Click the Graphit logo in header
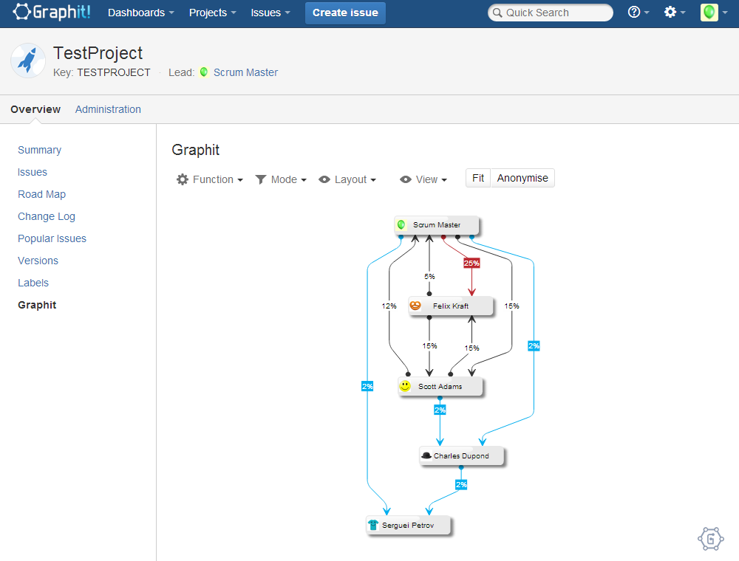Image resolution: width=739 pixels, height=561 pixels. pyautogui.click(x=52, y=13)
